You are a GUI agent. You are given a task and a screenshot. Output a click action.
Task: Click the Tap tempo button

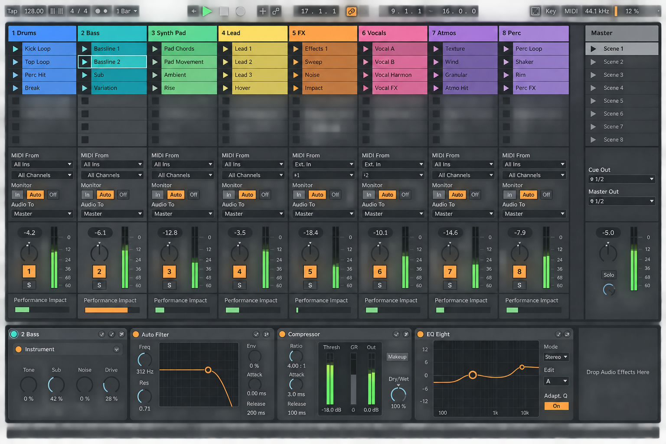tap(12, 11)
